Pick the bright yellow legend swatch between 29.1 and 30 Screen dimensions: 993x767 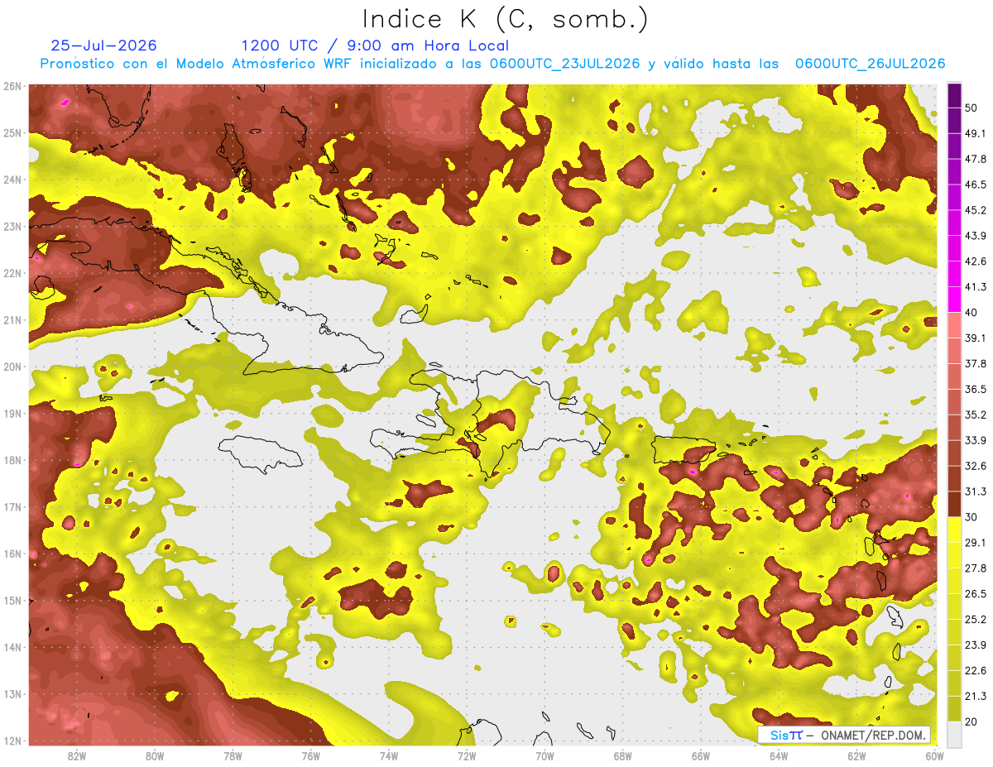(954, 530)
